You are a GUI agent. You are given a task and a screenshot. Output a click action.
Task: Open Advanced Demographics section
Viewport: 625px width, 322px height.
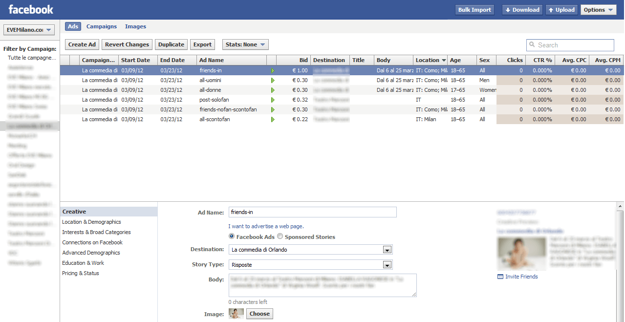coord(91,253)
